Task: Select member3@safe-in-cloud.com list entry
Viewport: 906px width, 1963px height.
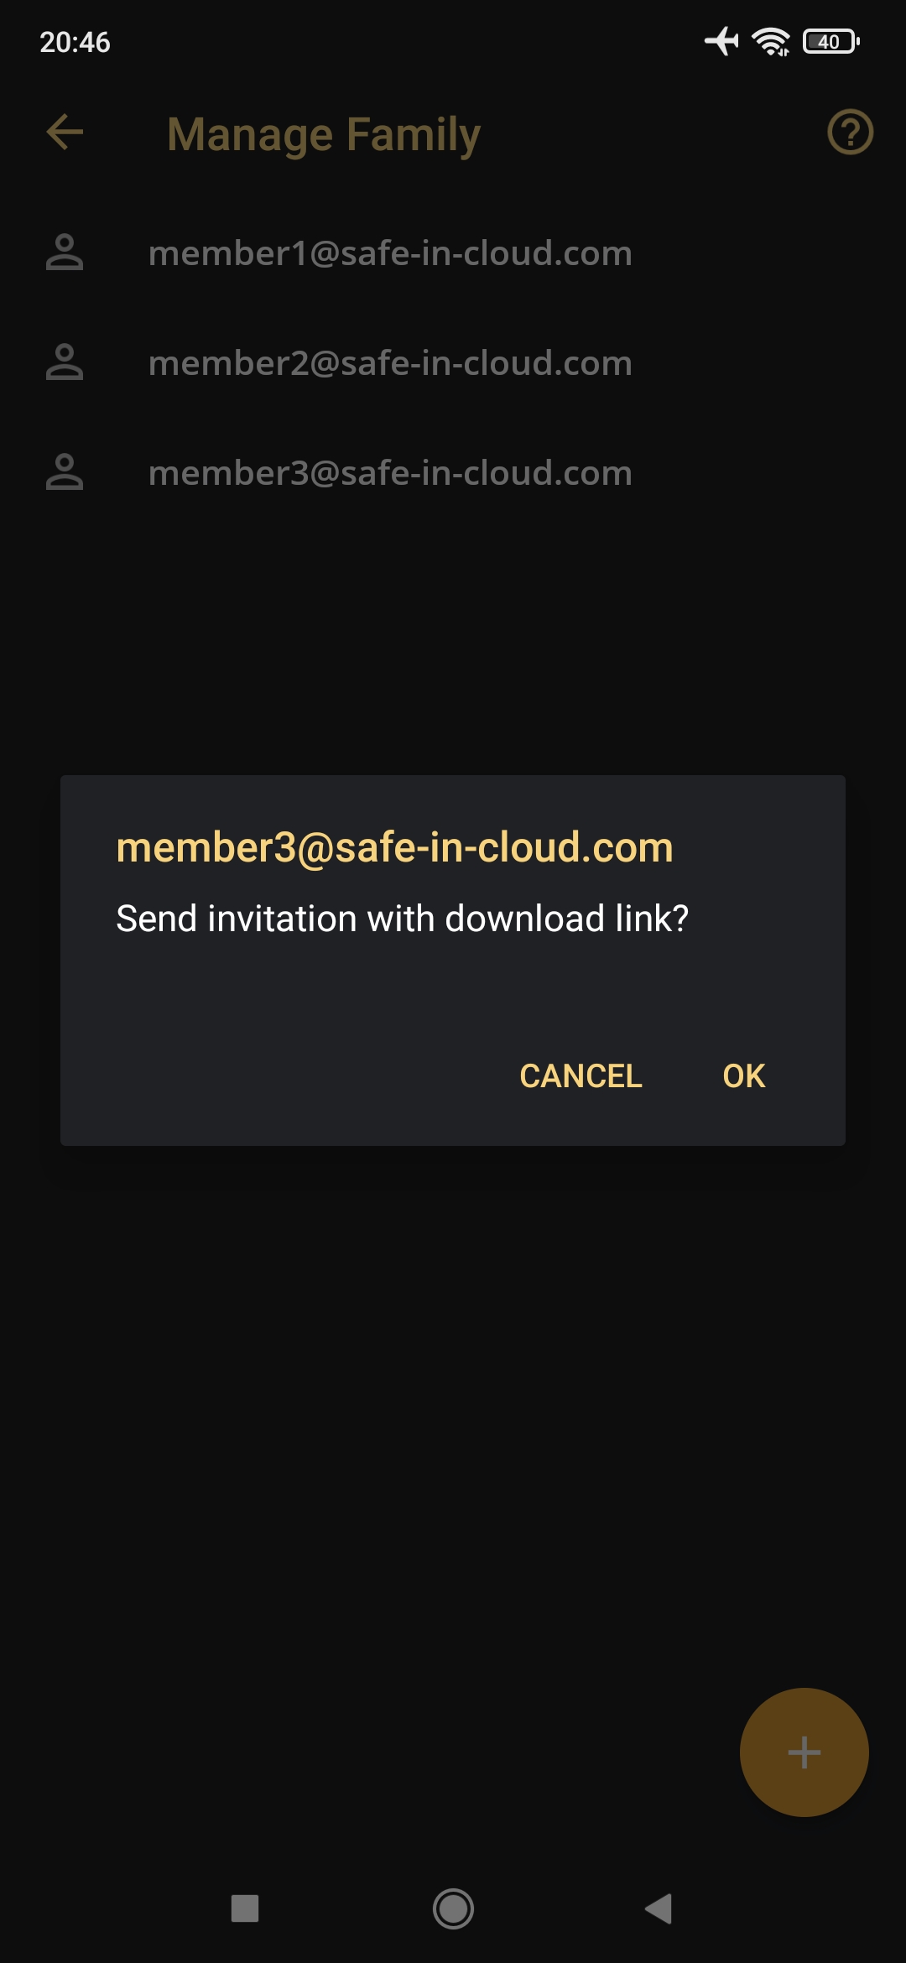Action: click(x=453, y=472)
